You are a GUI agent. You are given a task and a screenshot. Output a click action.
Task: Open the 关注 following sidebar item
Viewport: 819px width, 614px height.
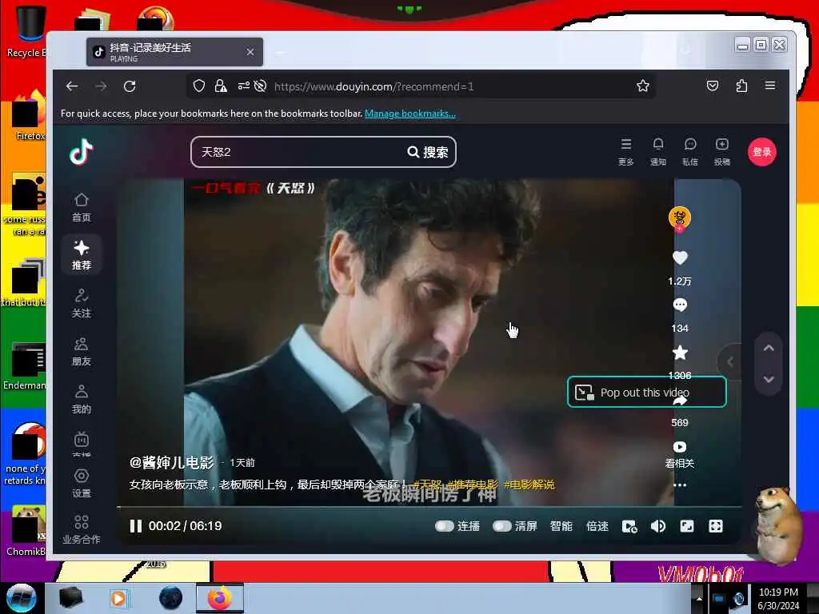coord(82,303)
